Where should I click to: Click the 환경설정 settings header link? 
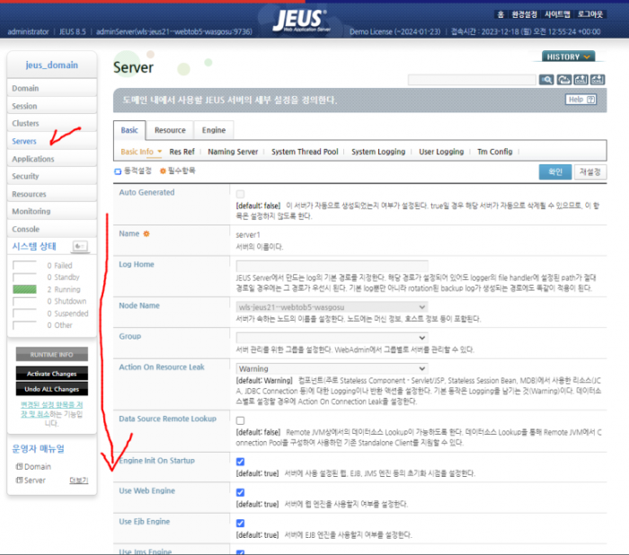[524, 14]
